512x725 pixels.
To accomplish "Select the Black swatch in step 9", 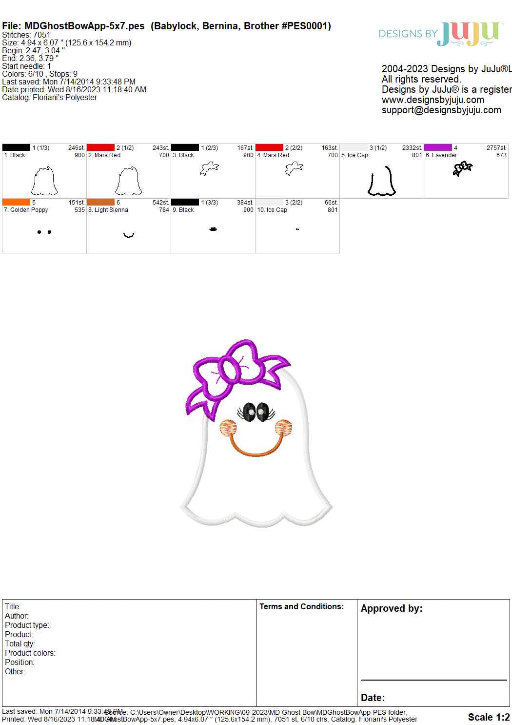I will pos(185,202).
